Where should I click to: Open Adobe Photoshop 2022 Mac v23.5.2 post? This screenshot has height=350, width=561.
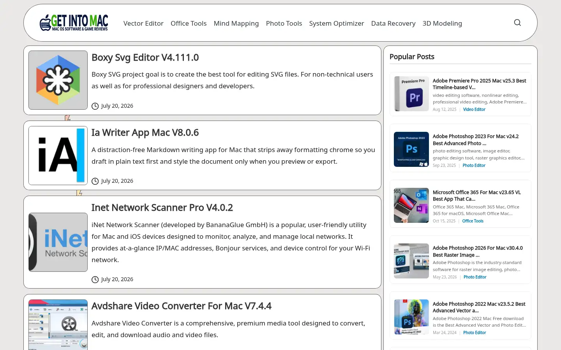tap(479, 307)
